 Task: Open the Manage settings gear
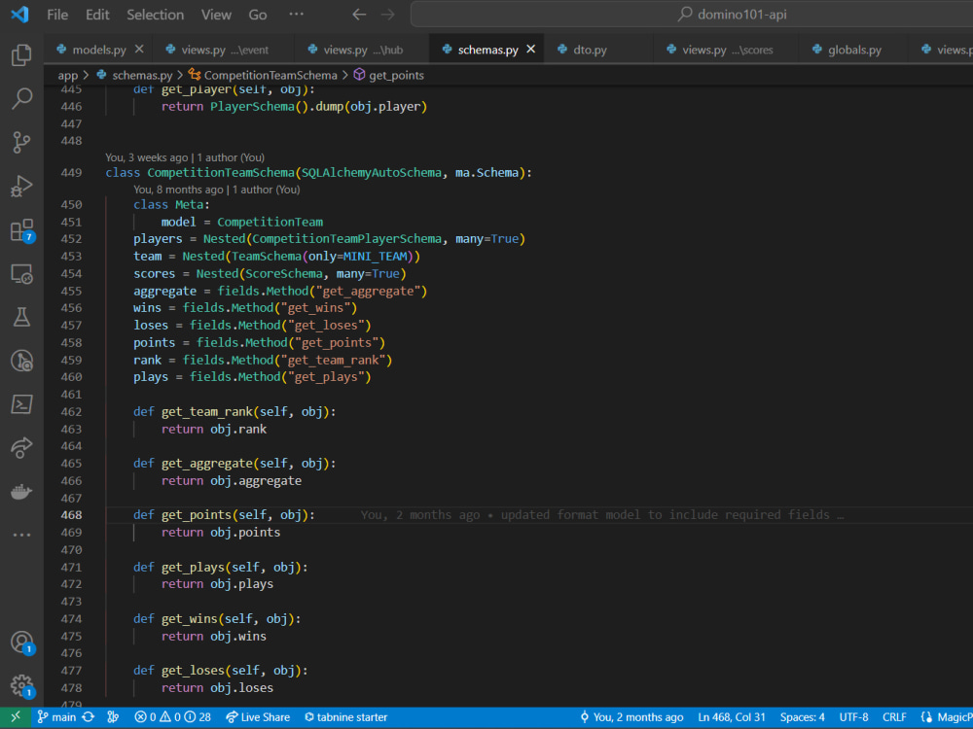(x=21, y=686)
